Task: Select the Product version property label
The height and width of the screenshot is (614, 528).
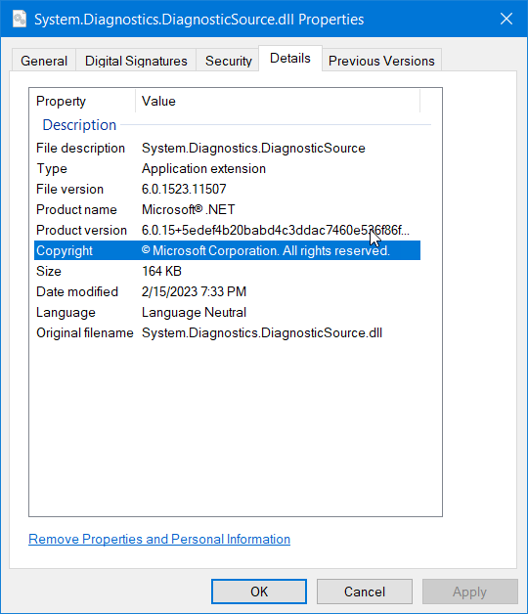Action: click(81, 231)
